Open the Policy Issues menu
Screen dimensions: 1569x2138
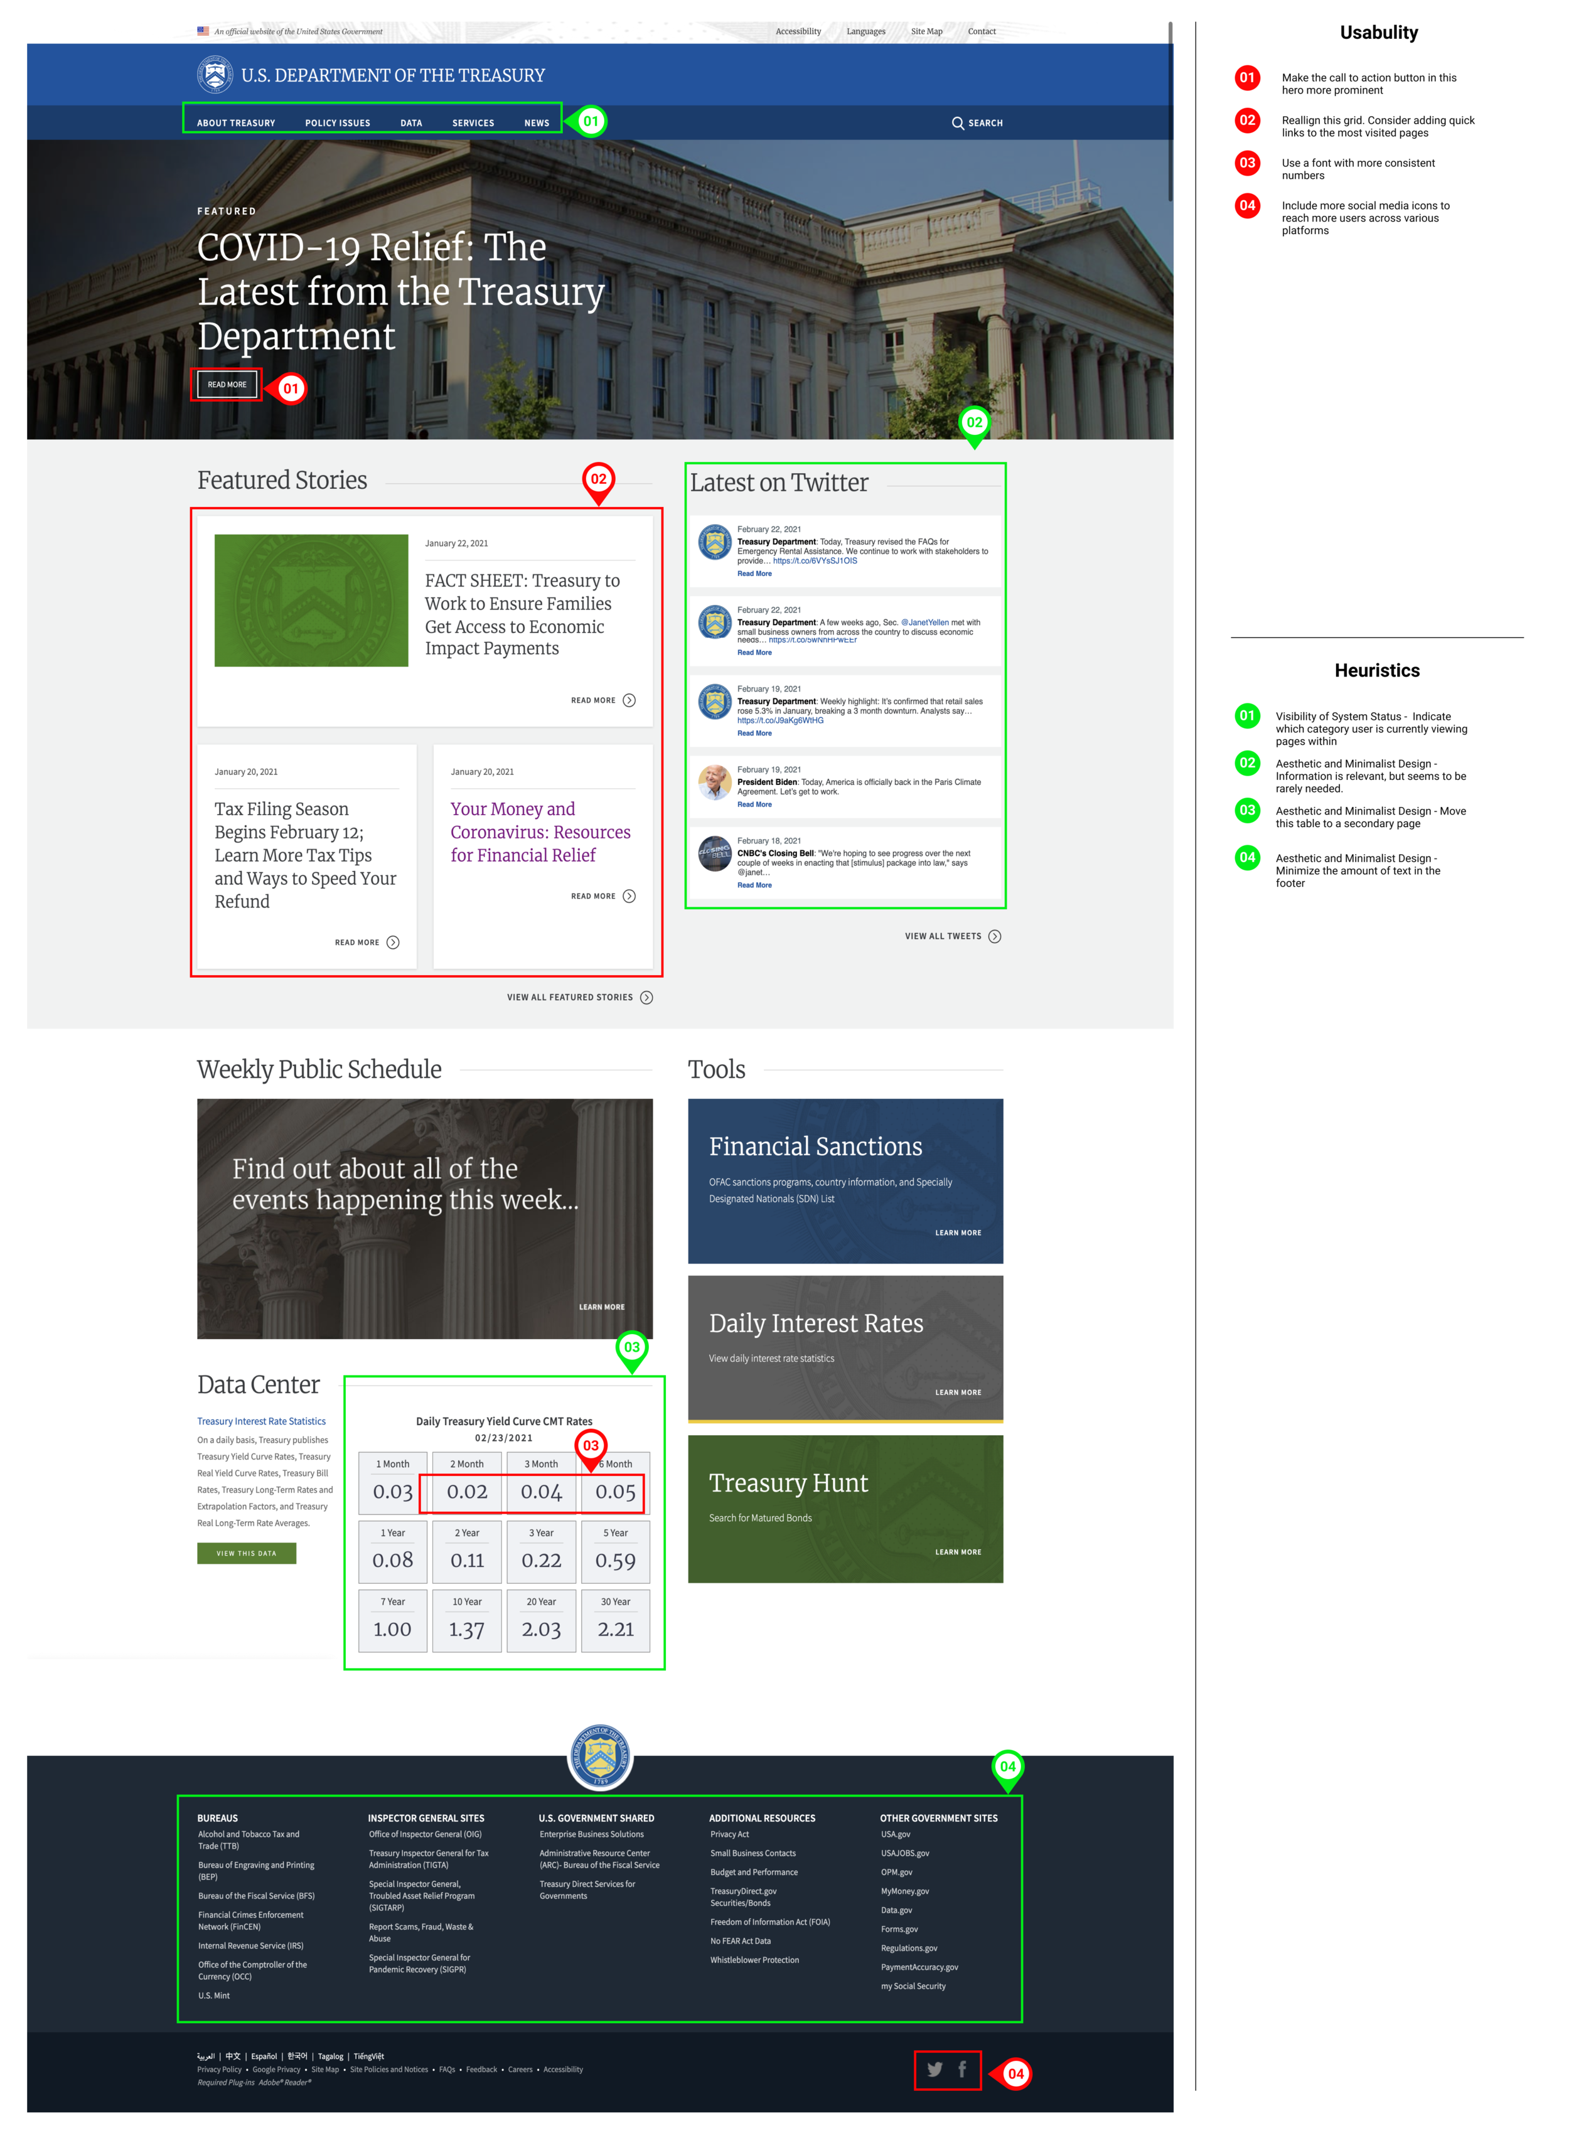click(337, 124)
